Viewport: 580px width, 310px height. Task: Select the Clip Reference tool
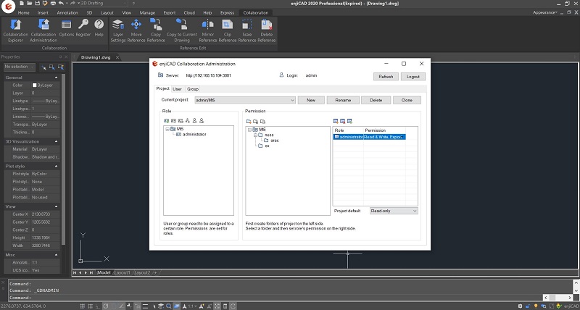(228, 30)
